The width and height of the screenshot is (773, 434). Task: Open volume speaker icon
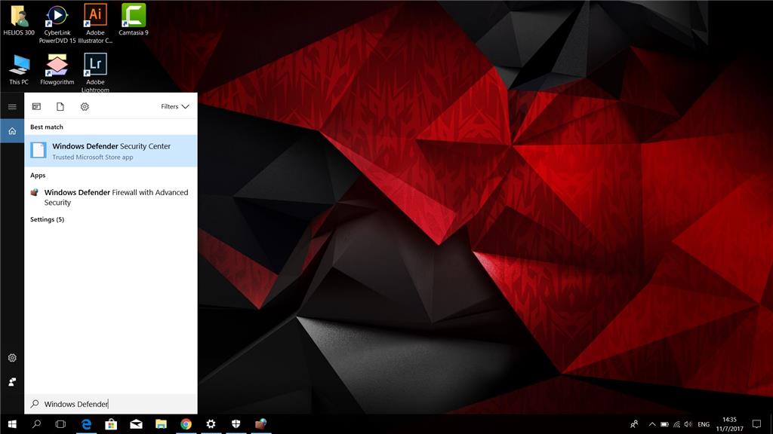[x=688, y=424]
